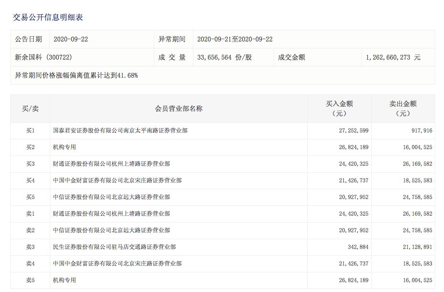444x292 pixels.
Task: Select 26,824,189 in the 买2 row
Action: [x=354, y=147]
